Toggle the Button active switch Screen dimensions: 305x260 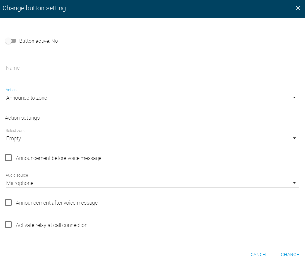click(11, 41)
